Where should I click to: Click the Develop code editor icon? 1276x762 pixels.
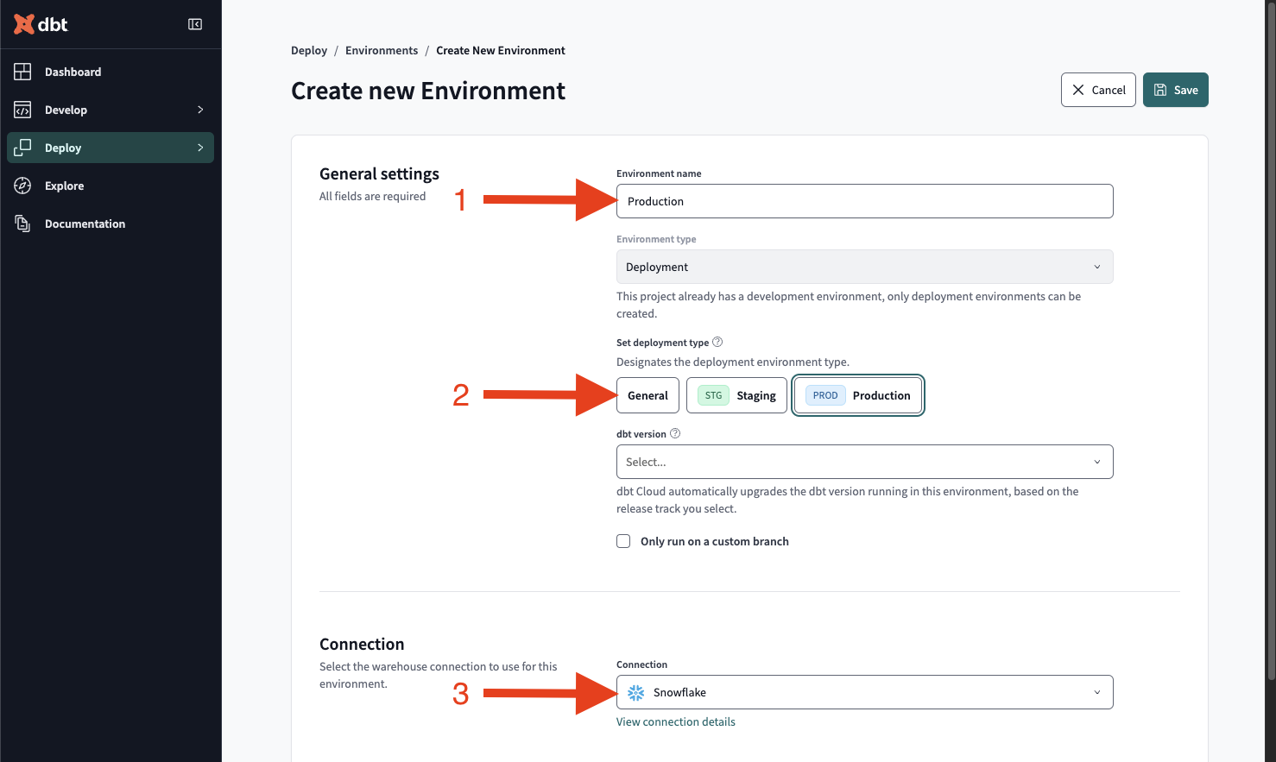point(23,110)
